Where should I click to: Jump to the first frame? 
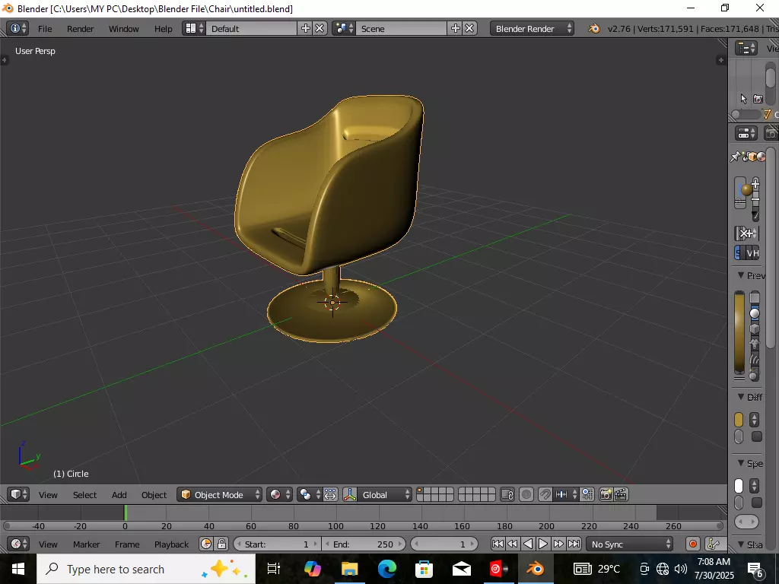click(x=498, y=544)
